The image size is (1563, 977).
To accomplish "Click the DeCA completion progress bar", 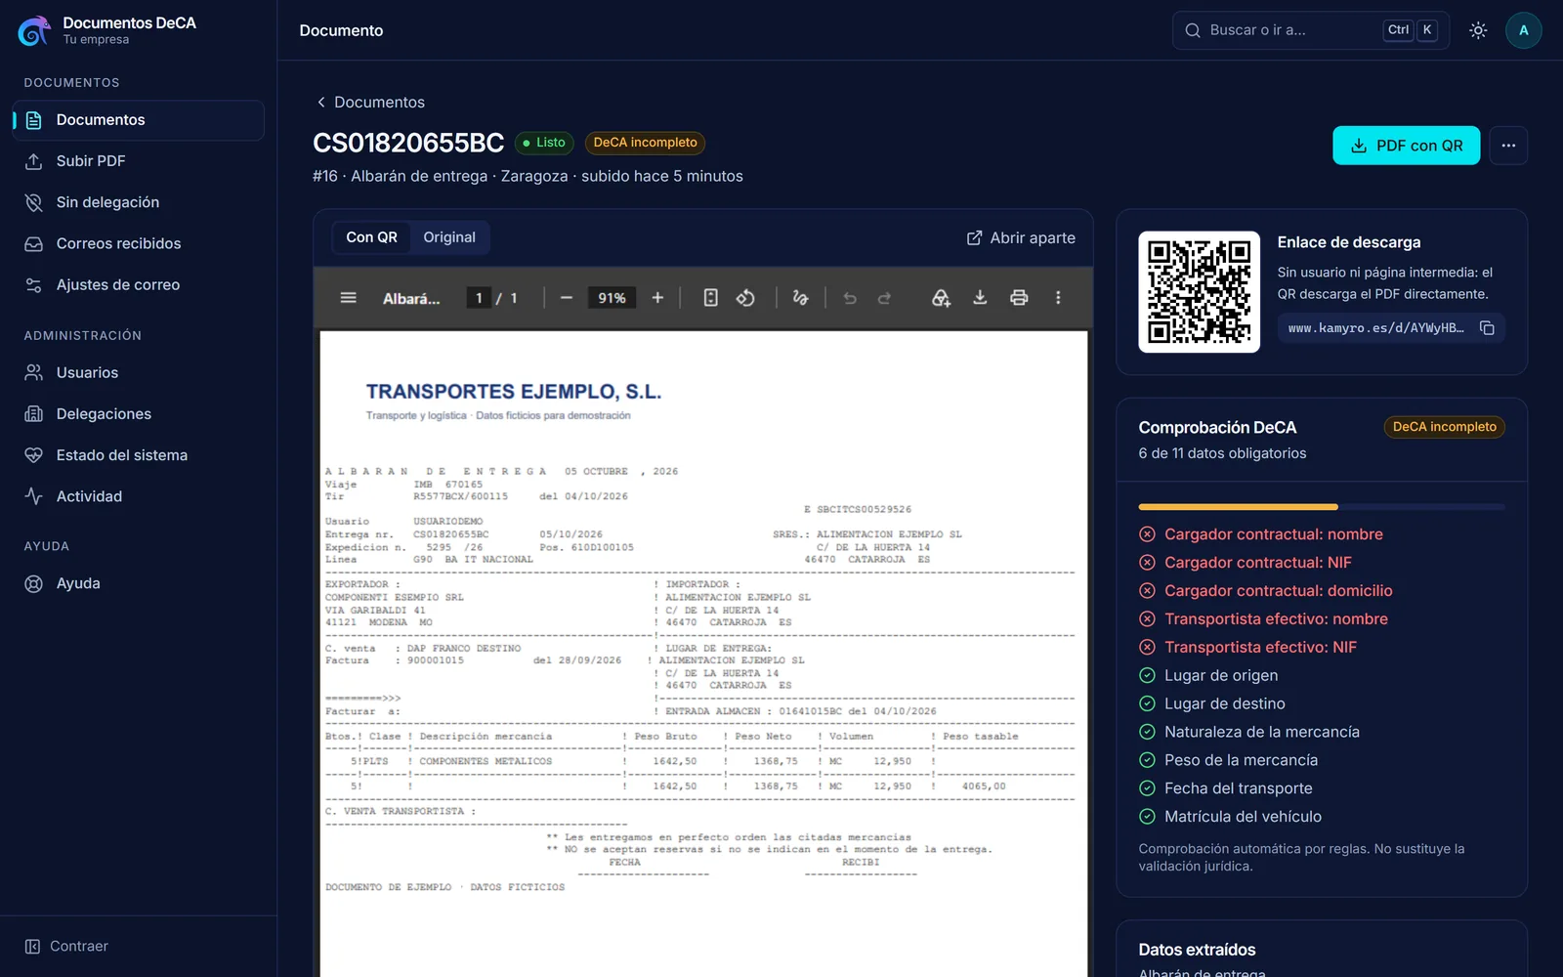I will (1322, 507).
